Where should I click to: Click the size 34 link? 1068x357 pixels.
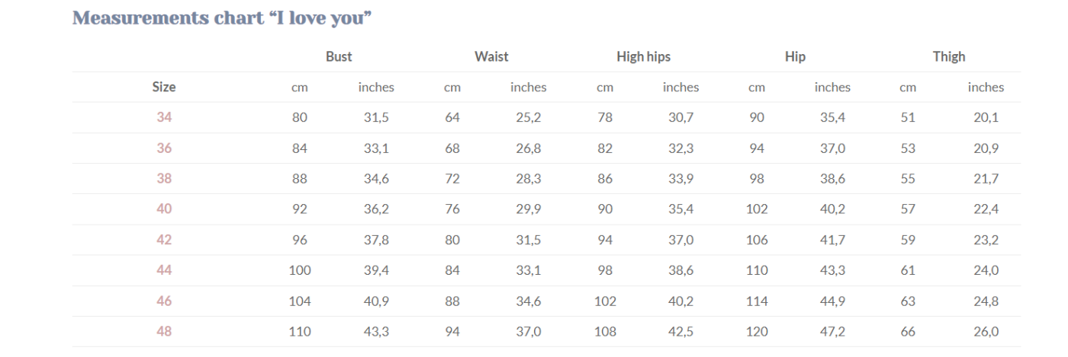click(x=164, y=117)
